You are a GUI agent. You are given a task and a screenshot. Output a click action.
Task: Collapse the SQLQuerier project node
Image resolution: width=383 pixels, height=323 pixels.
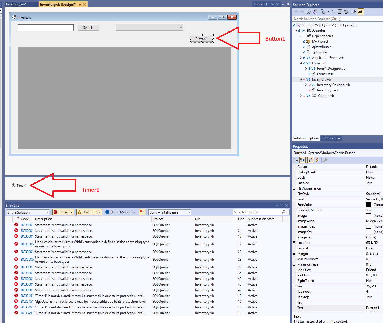click(x=296, y=31)
